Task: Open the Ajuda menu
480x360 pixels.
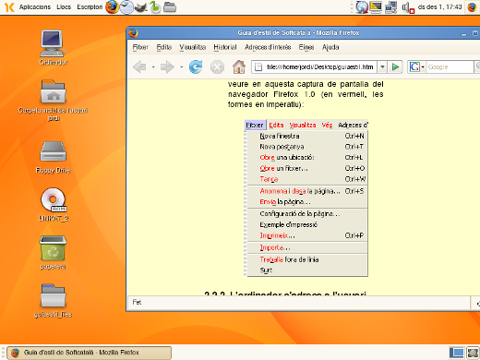Action: coord(330,47)
